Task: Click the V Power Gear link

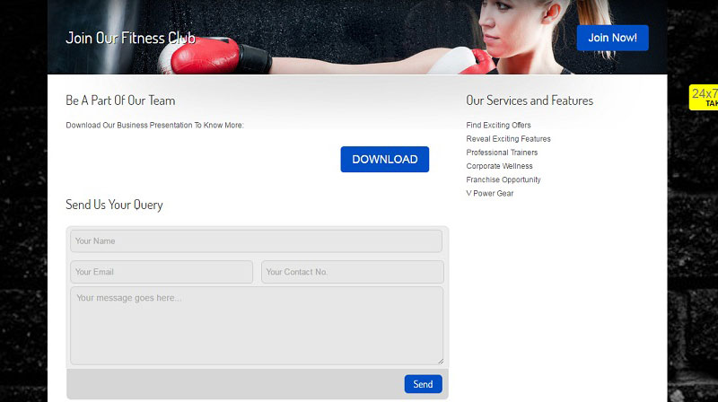Action: pos(490,193)
